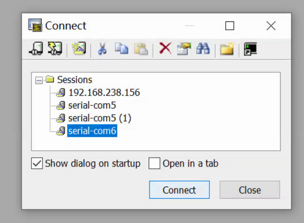Enable the Open in a tab checkbox
The image size is (304, 223).
coord(154,164)
